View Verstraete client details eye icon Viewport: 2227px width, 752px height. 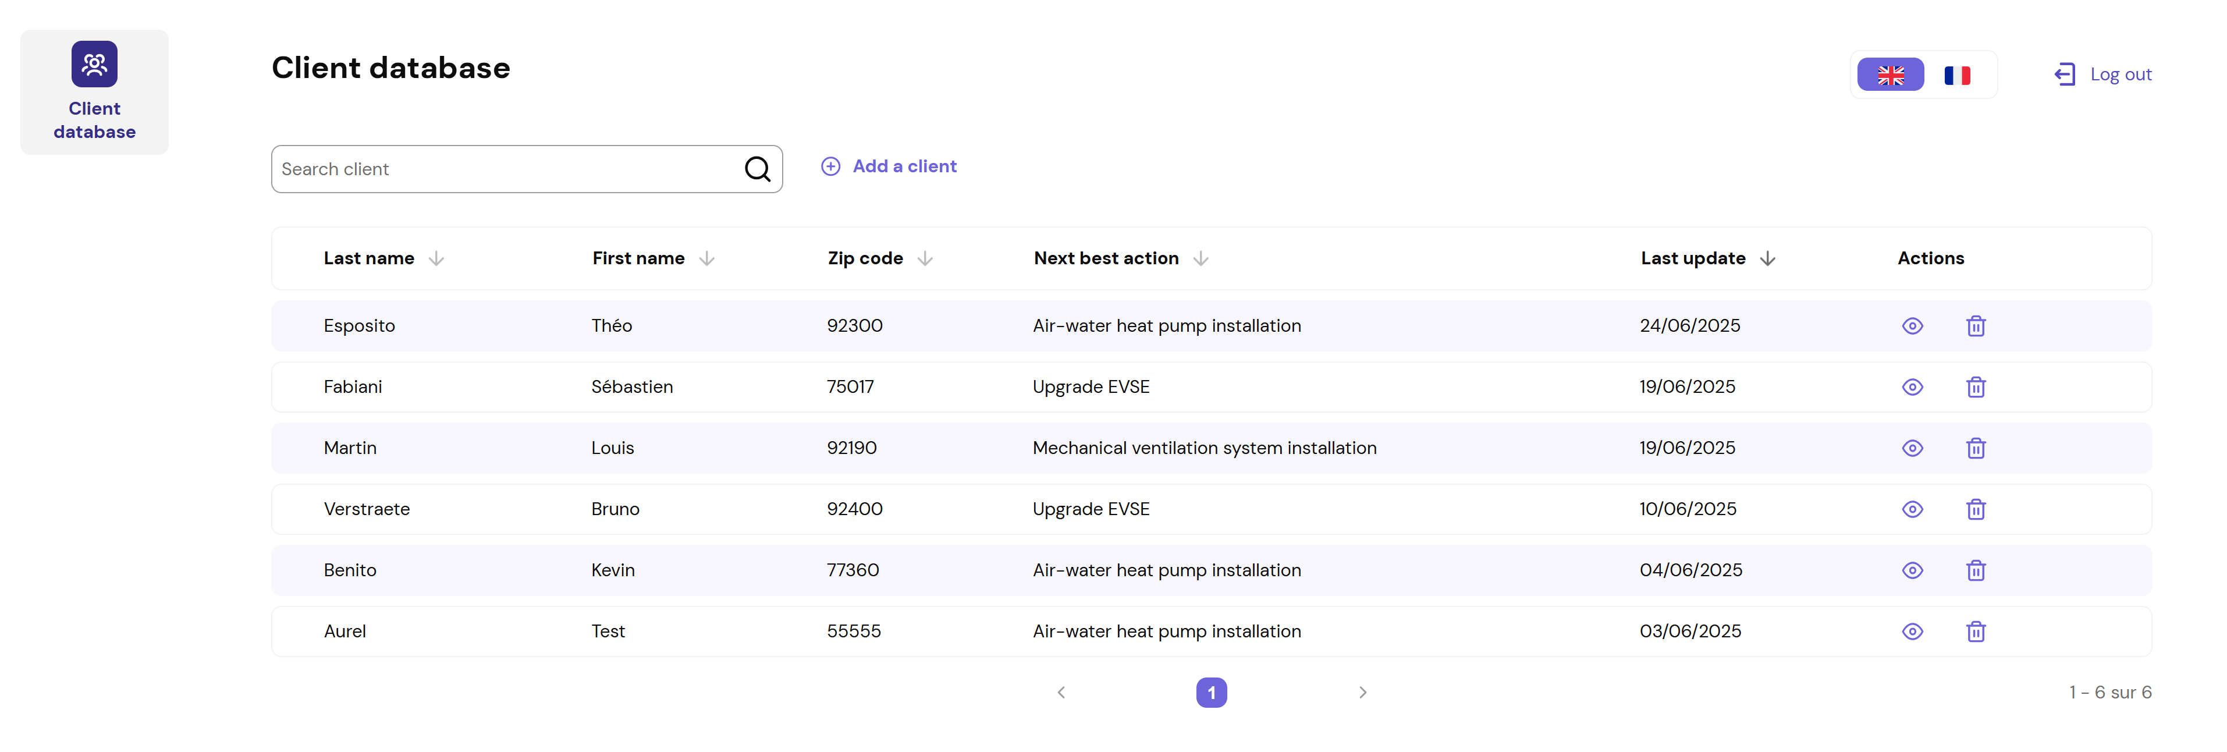[x=1912, y=510]
